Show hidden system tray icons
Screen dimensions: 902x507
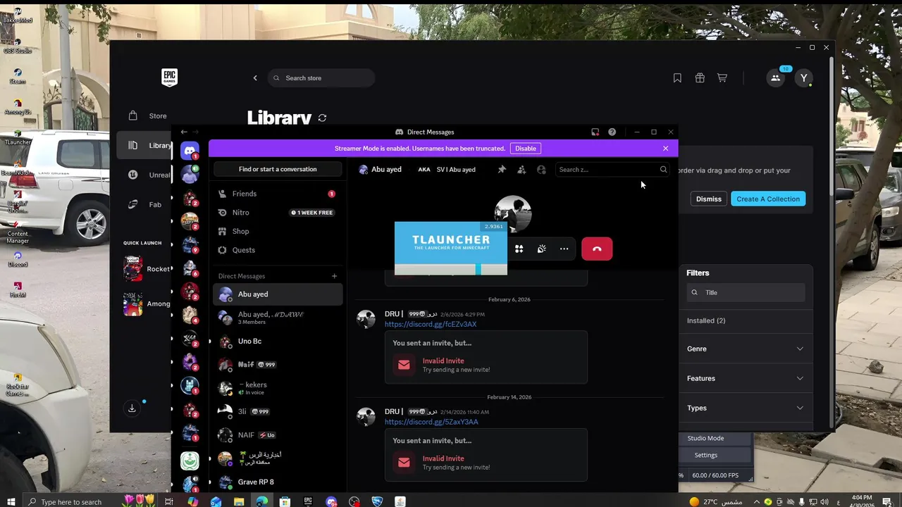click(758, 501)
